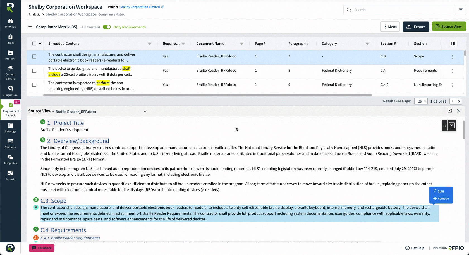This screenshot has height=255, width=469.
Task: Click the S marker beside 1. Project Title
Action: pos(43,122)
